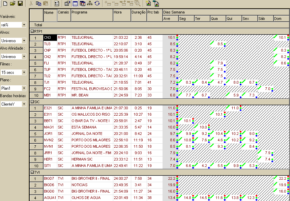This screenshot has height=201, width=290.
Task: Click the pinned chart document icon
Action: pyautogui.click(x=156, y=3)
